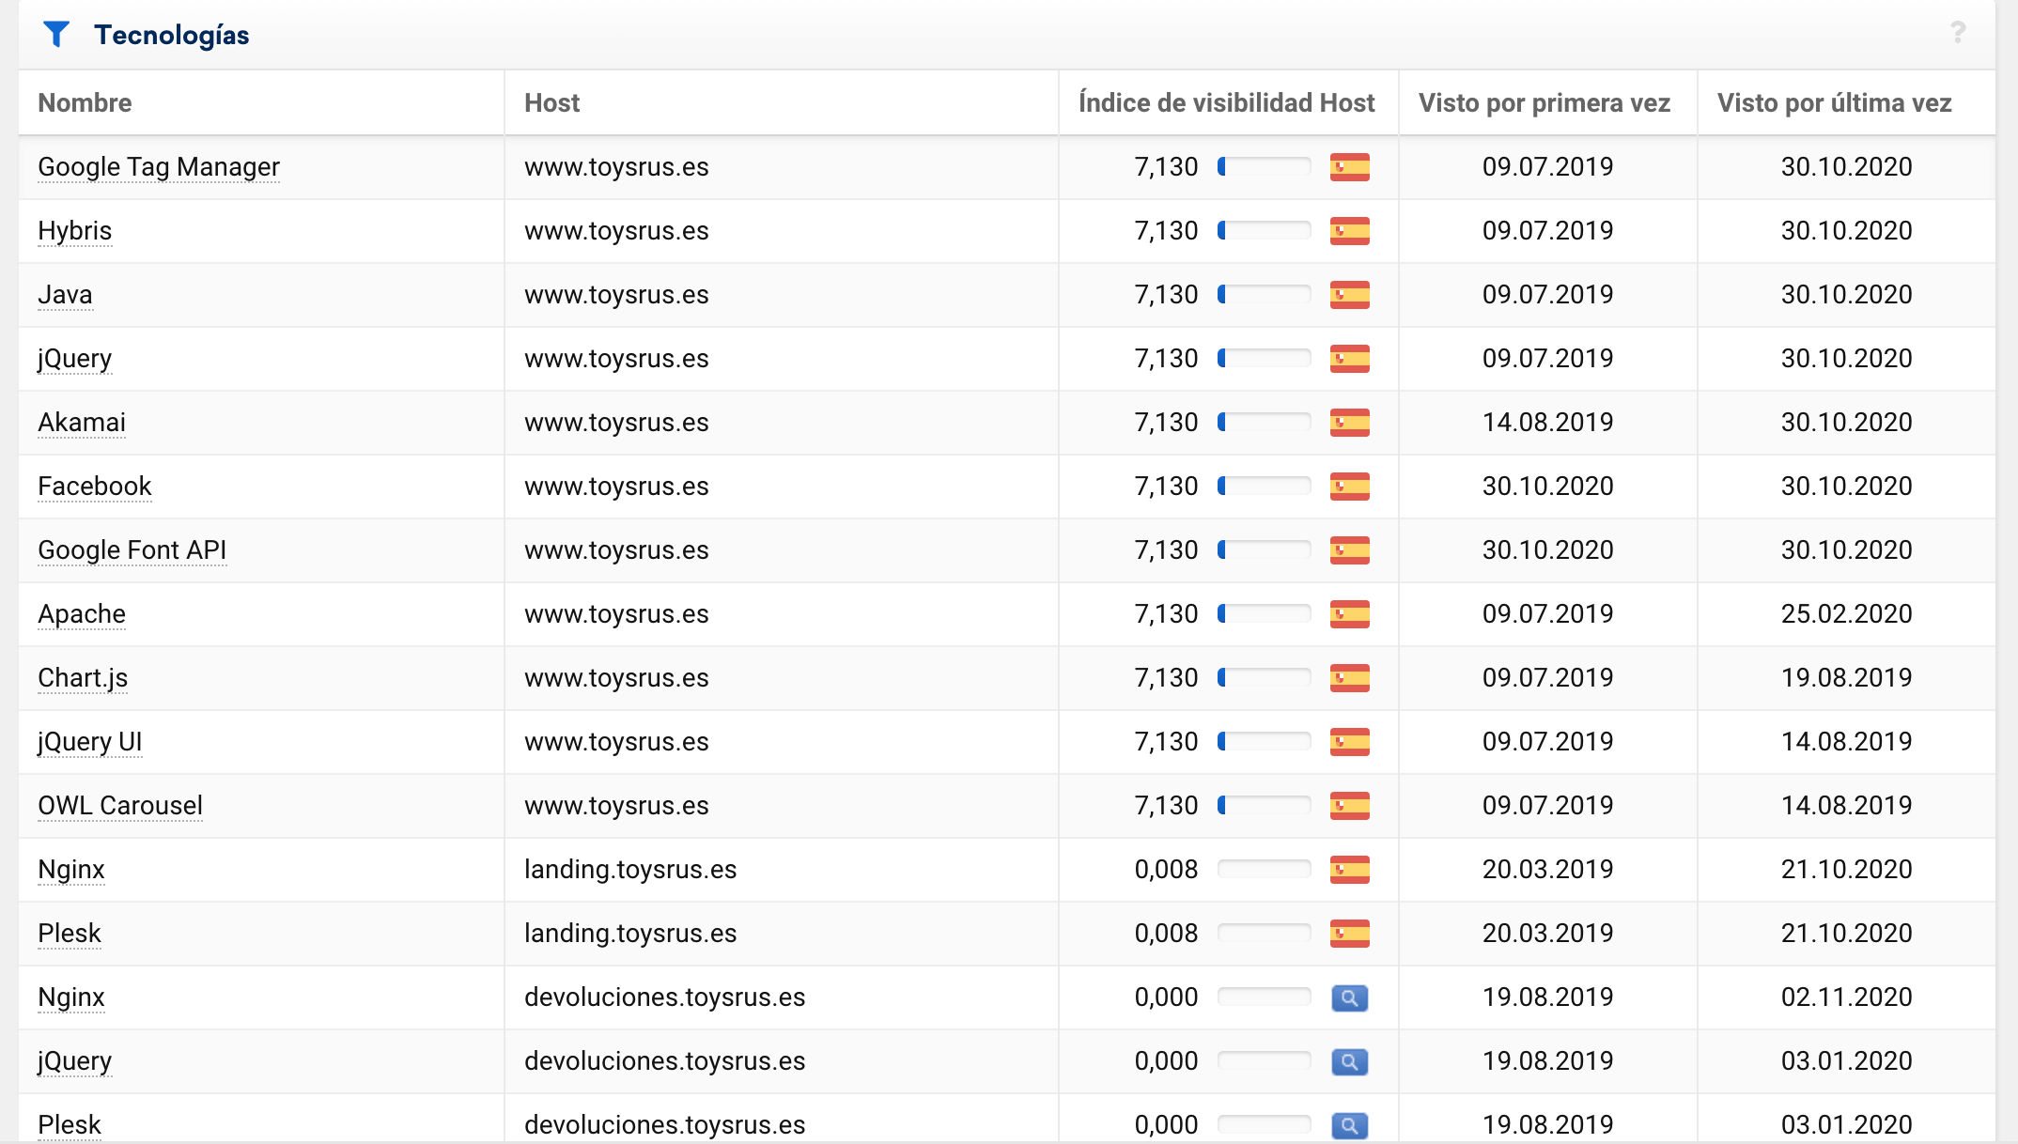Sort by Visto por primera vez header

point(1544,102)
